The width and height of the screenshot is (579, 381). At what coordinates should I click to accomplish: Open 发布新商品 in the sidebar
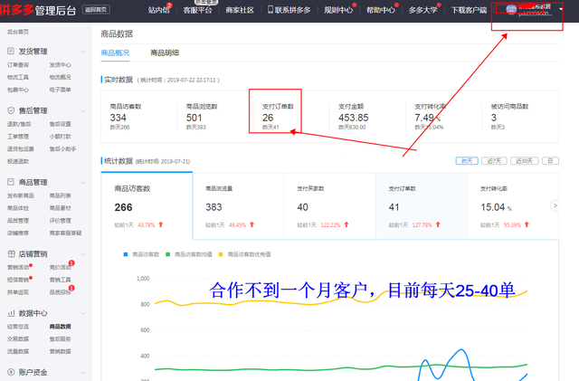click(20, 195)
